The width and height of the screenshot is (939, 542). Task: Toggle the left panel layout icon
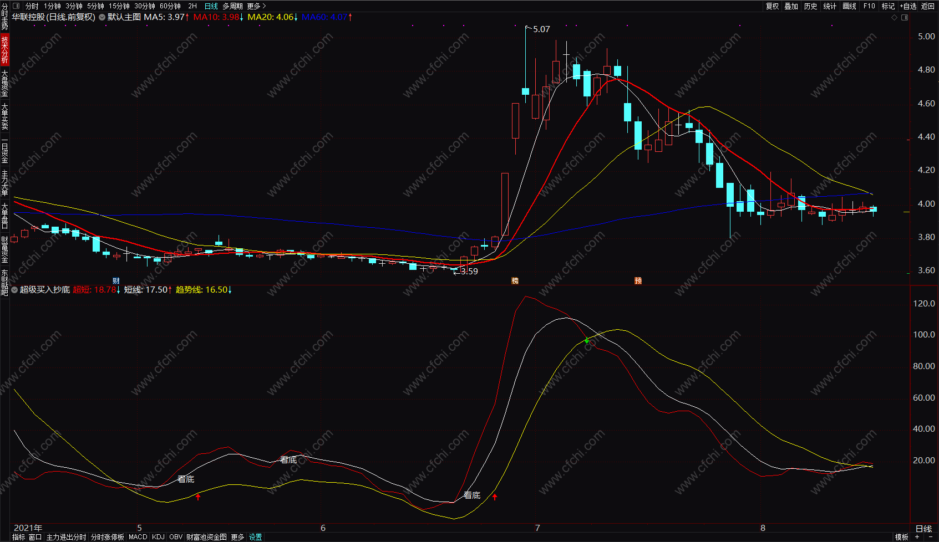click(x=16, y=6)
